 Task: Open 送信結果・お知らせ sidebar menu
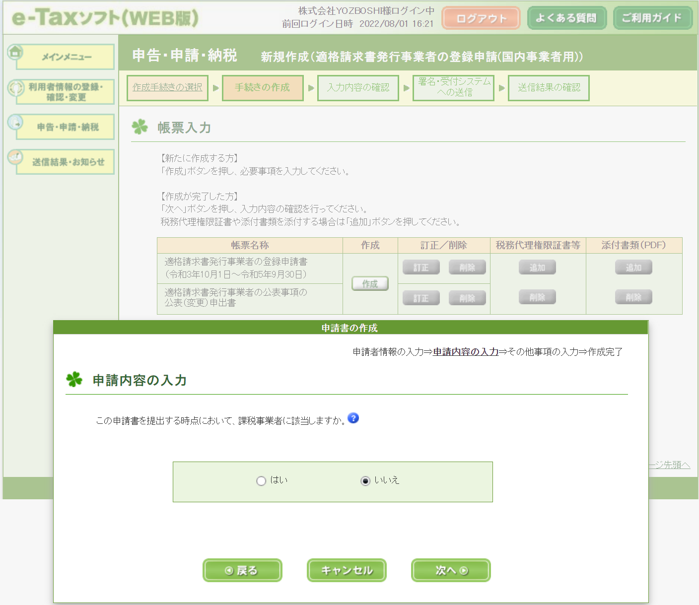(66, 162)
